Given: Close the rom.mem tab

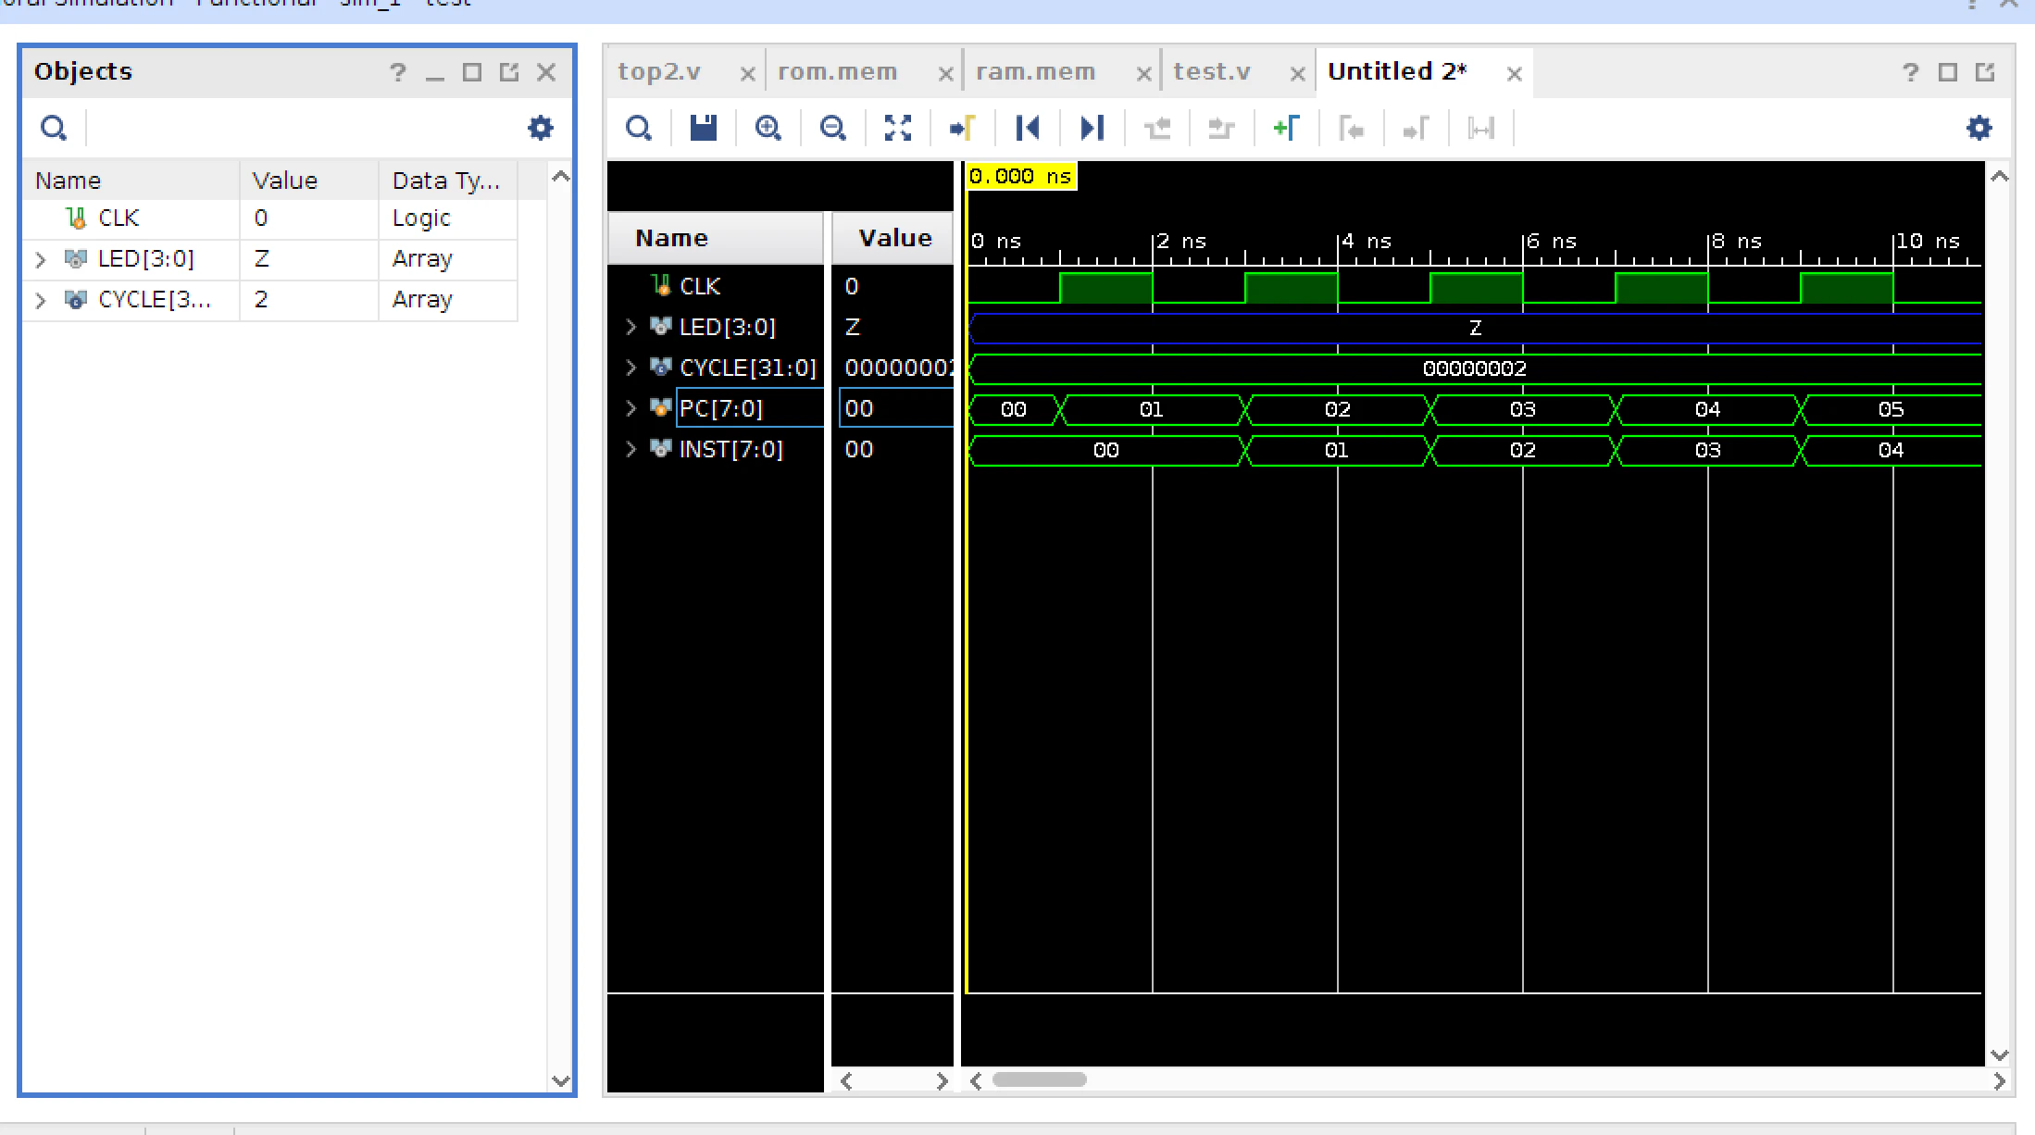Looking at the screenshot, I should click(x=945, y=74).
